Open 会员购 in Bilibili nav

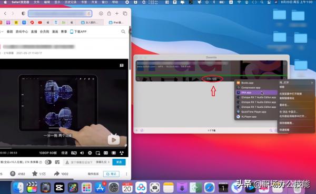coord(45,32)
